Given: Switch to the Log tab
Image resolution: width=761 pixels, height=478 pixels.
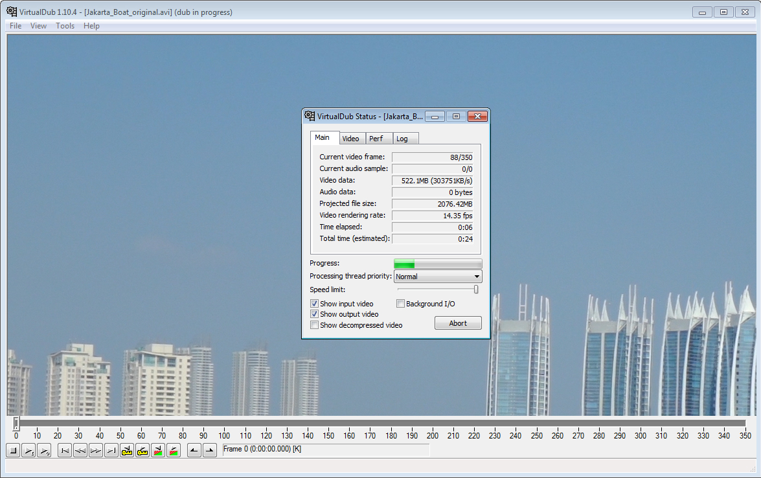Looking at the screenshot, I should (405, 139).
